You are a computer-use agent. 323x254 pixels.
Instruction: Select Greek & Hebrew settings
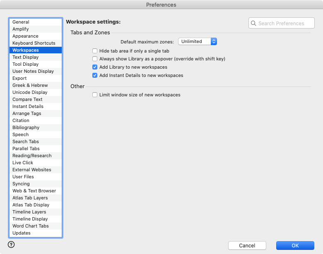pyautogui.click(x=30, y=85)
